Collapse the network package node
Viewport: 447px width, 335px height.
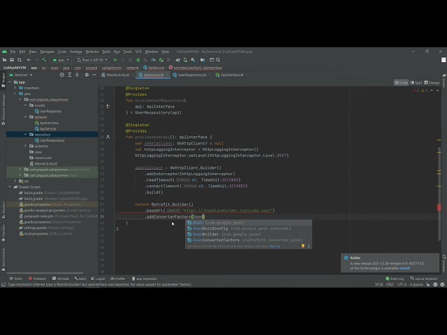tap(25, 117)
